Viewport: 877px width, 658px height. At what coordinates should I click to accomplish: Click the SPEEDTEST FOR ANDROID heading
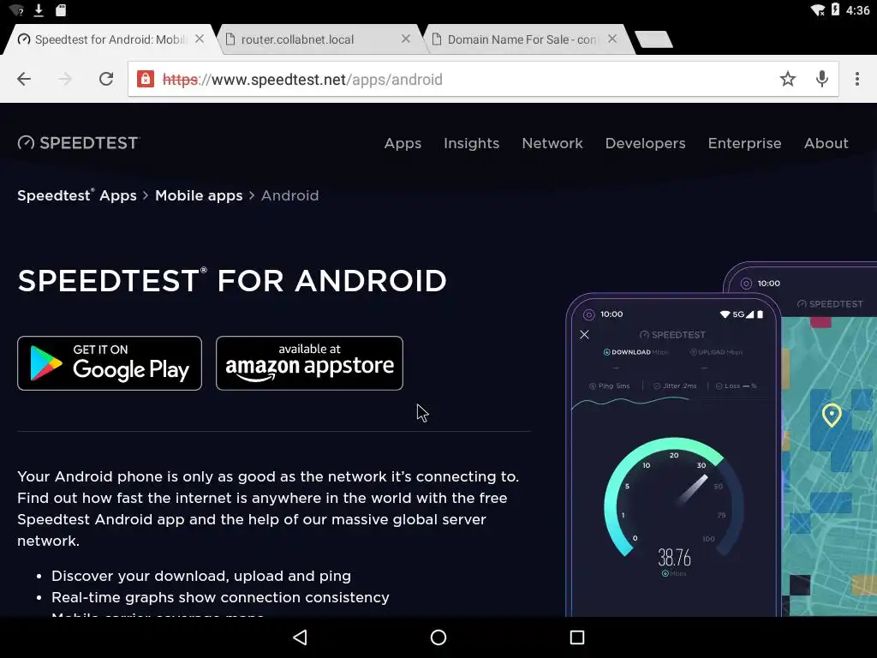(x=232, y=281)
